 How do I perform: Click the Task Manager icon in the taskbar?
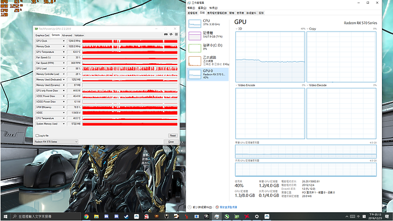[217, 217]
